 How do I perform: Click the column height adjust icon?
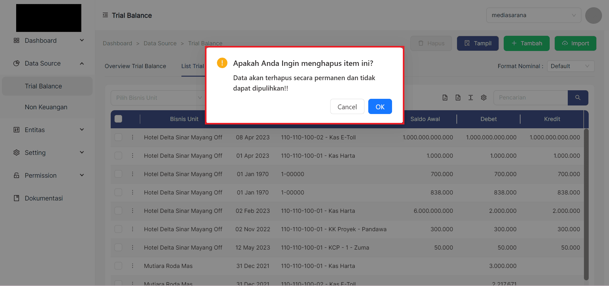coord(471,98)
